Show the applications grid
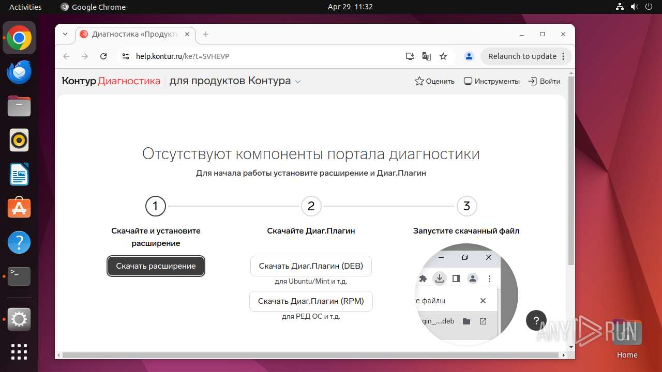The image size is (662, 372). [19, 352]
